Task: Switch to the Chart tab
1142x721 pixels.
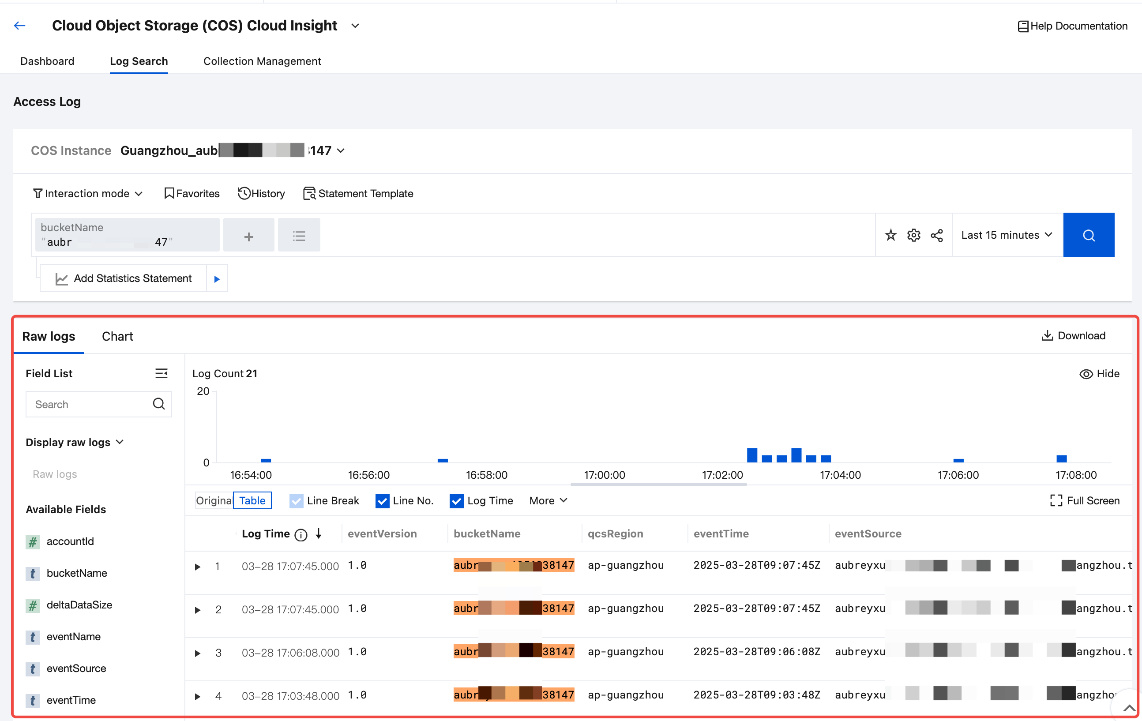Action: point(117,336)
